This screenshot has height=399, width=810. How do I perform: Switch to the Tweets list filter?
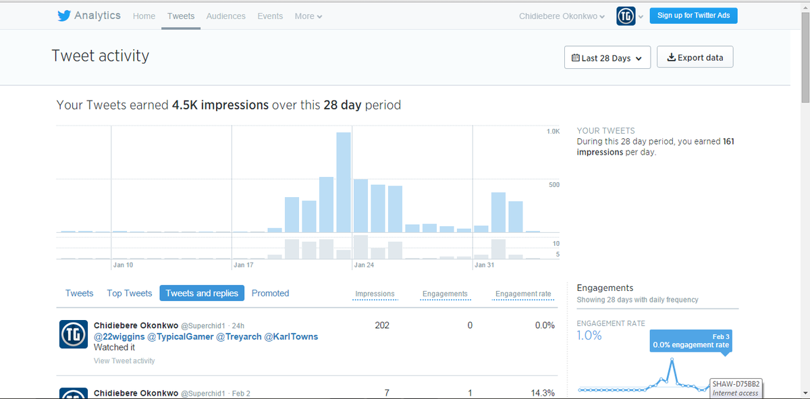(79, 293)
